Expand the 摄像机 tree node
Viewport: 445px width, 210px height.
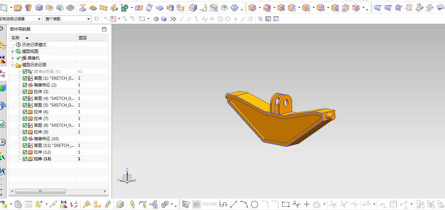coord(13,58)
